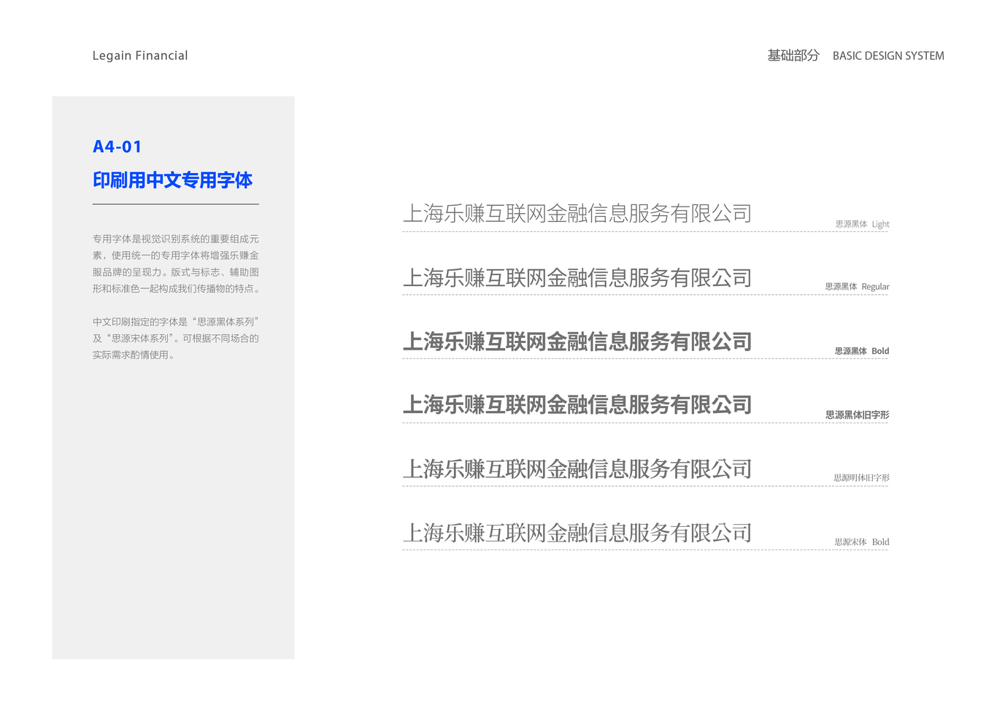Click the paragraph beginning 专用字体是视觉识别系统
The image size is (997, 705).
tap(176, 263)
